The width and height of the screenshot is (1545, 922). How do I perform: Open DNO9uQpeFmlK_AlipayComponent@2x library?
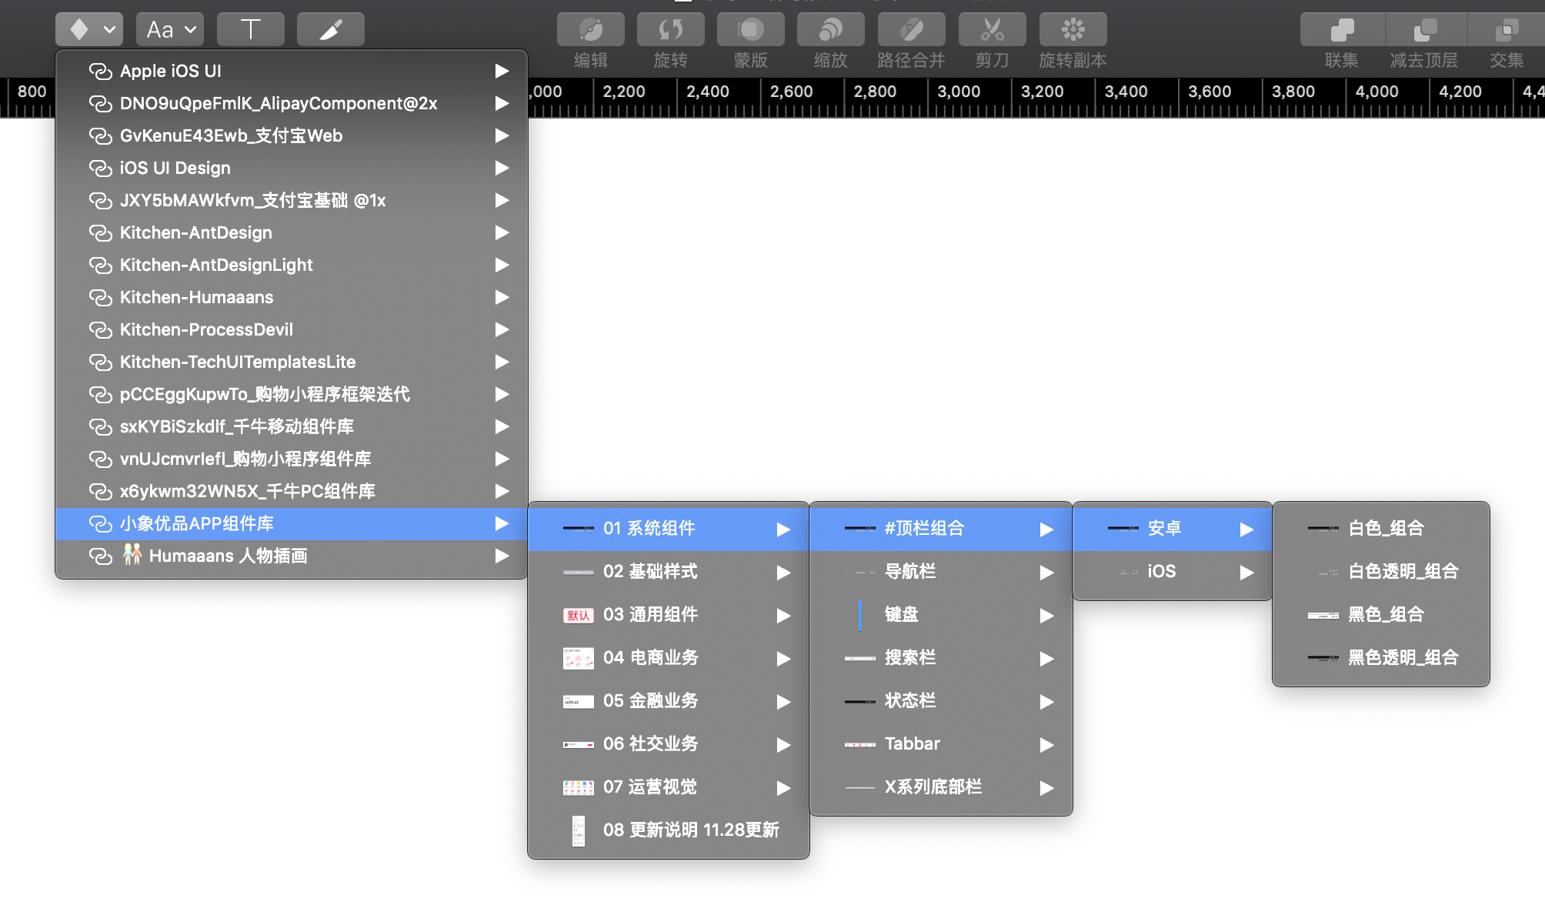pos(291,103)
